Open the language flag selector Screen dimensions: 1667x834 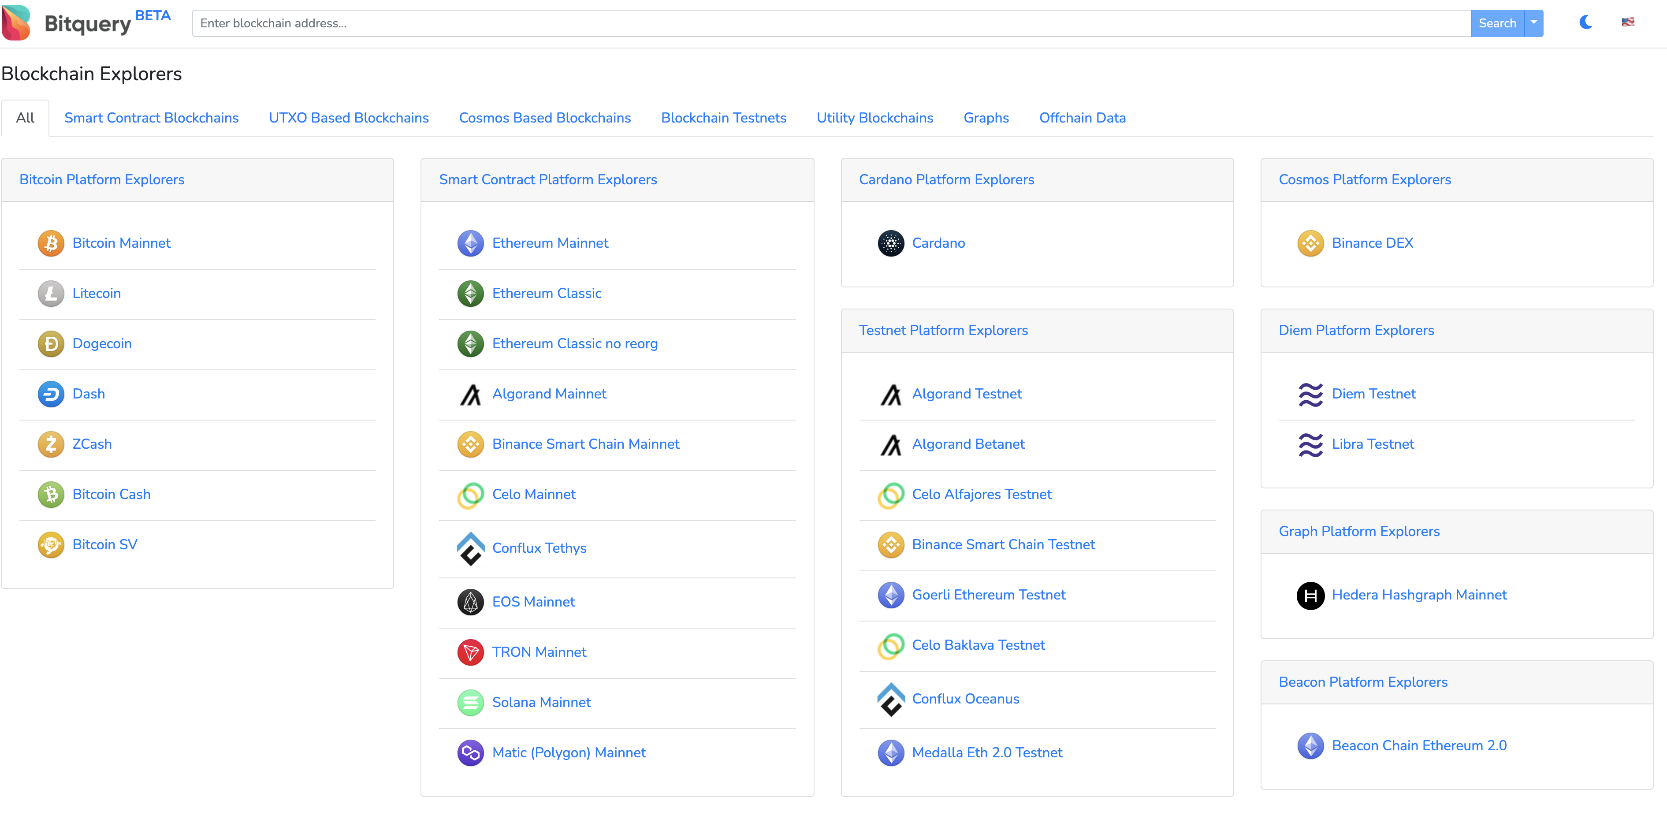pyautogui.click(x=1627, y=22)
